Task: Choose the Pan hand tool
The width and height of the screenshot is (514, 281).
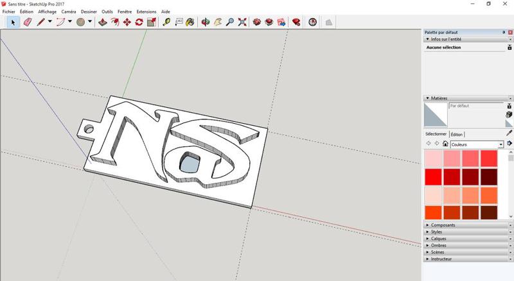Action: 218,22
